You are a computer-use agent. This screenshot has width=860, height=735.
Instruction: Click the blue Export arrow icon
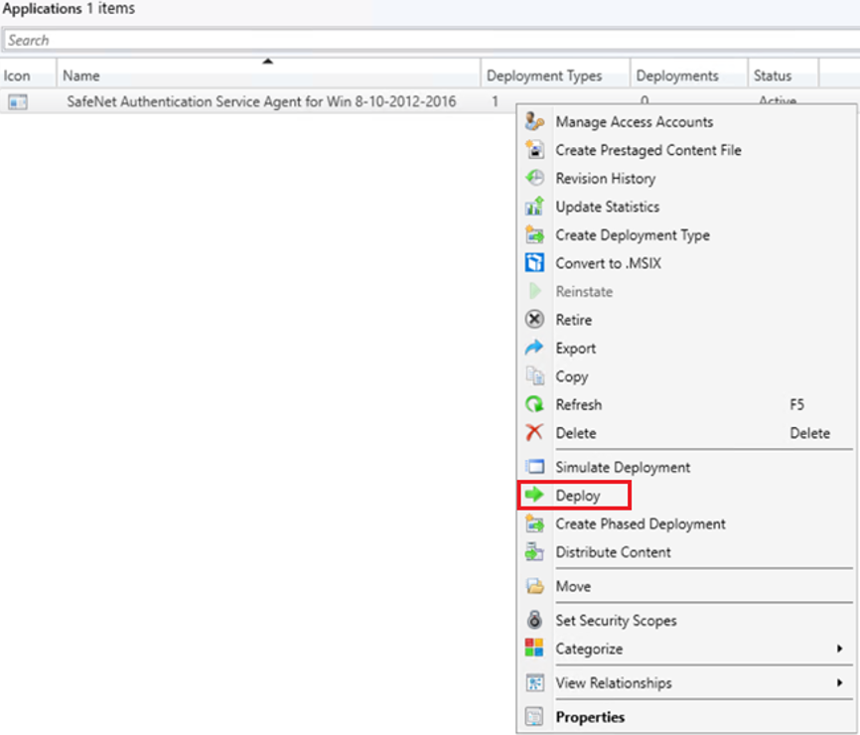(534, 348)
